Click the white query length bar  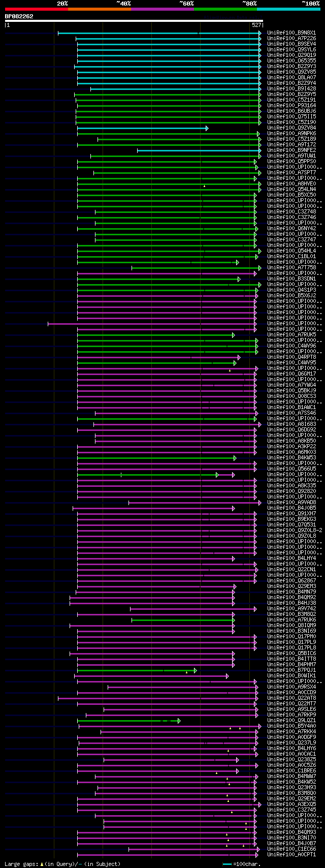[134, 21]
